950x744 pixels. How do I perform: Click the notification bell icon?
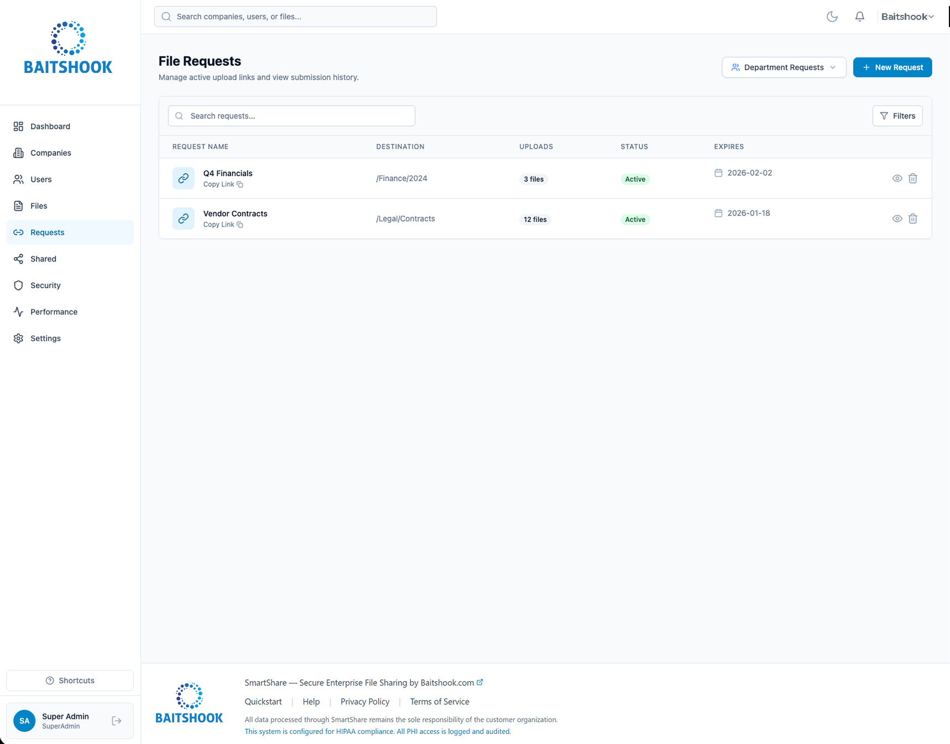[859, 17]
